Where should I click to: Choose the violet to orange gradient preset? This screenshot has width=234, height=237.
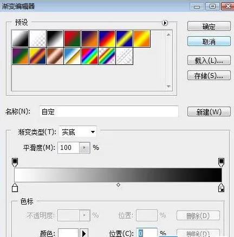click(x=89, y=38)
